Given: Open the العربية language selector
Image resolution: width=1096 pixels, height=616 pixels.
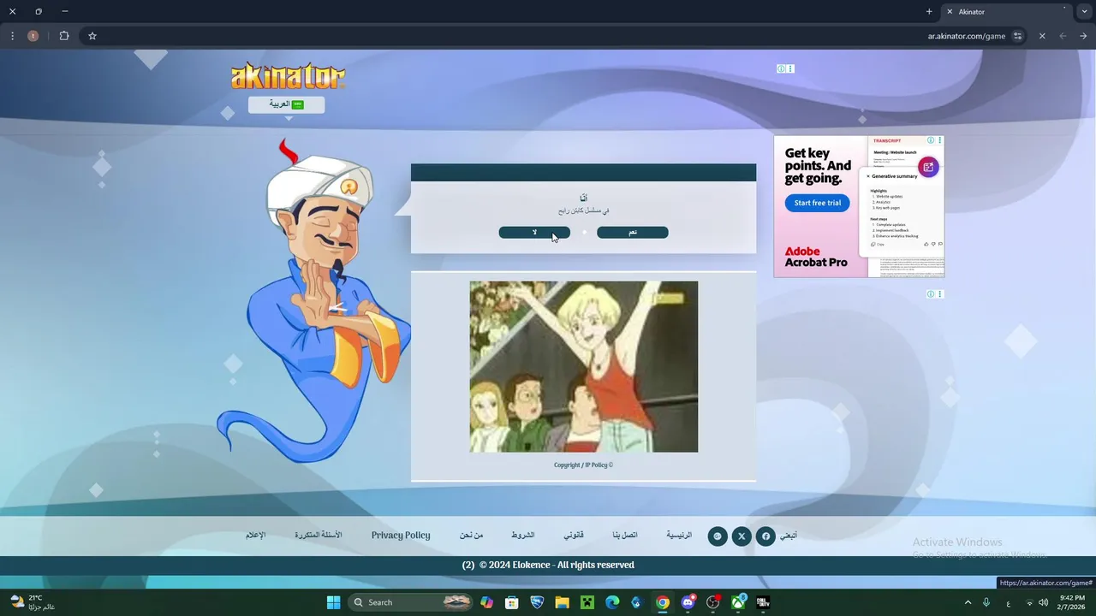Looking at the screenshot, I should click(x=286, y=104).
